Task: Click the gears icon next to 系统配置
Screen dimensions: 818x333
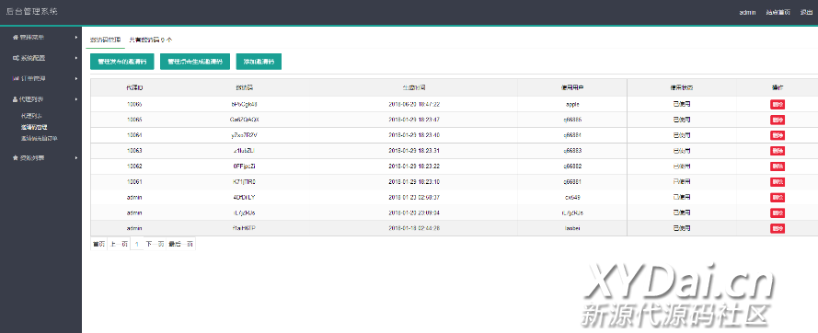Action: tap(16, 58)
